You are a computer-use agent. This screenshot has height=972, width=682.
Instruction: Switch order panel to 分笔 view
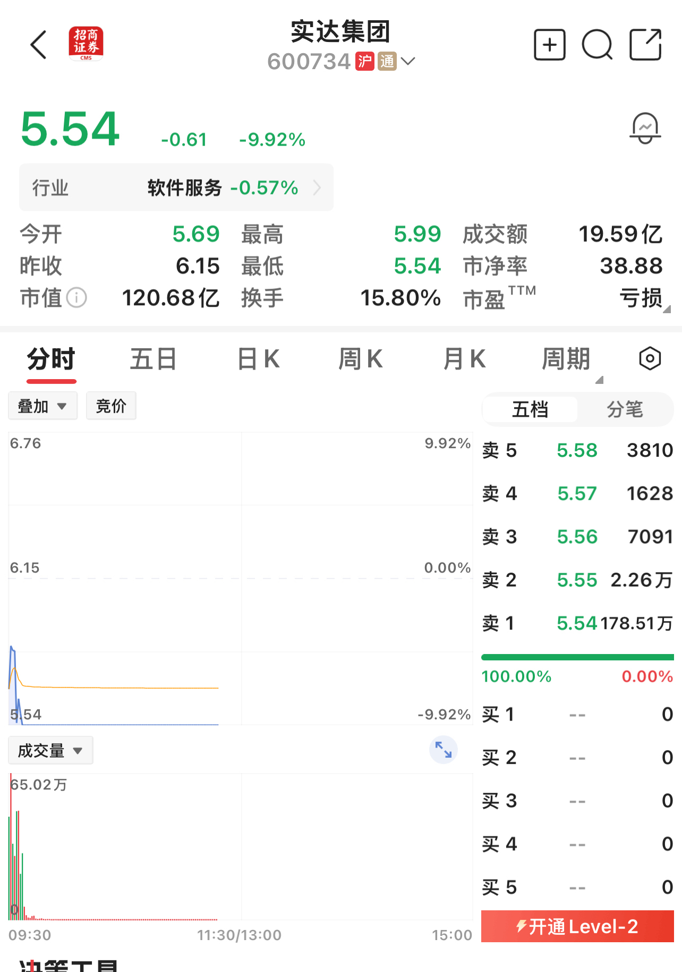(625, 409)
